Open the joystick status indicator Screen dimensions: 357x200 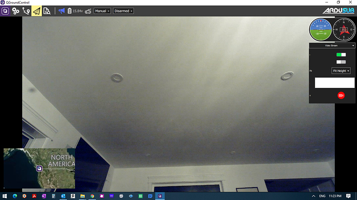click(88, 11)
